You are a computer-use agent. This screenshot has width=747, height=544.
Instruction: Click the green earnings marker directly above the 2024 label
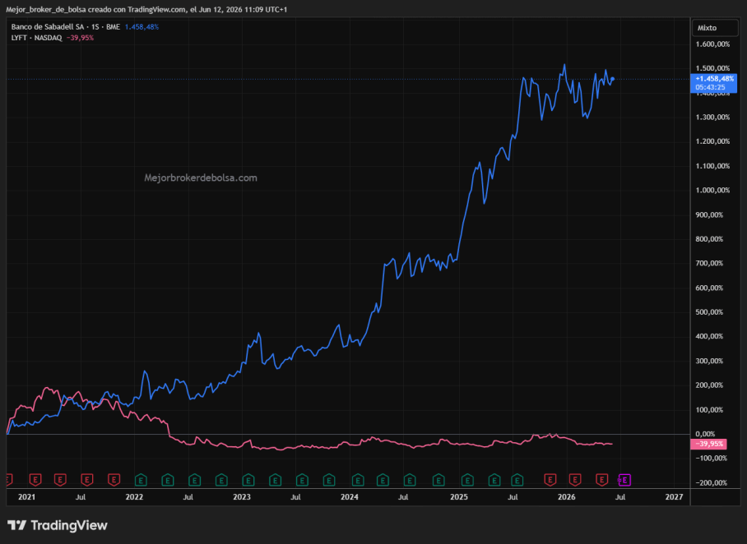pos(358,480)
